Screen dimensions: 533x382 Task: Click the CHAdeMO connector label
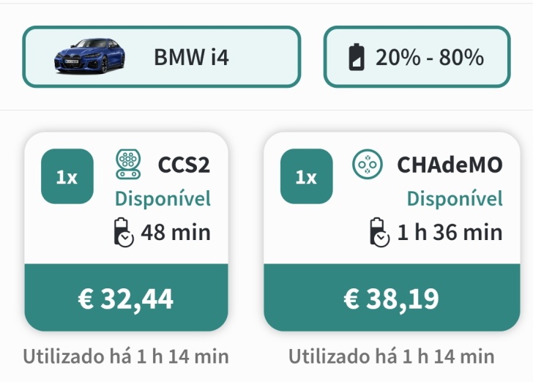point(450,165)
